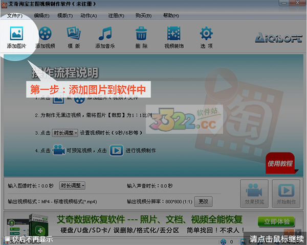Image resolution: width=307 pixels, height=245 pixels.
Task: Click the AiQiSoft logo
Action: click(279, 37)
